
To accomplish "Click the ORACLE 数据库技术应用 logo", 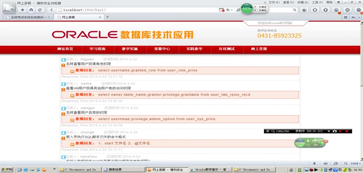I will point(122,35).
